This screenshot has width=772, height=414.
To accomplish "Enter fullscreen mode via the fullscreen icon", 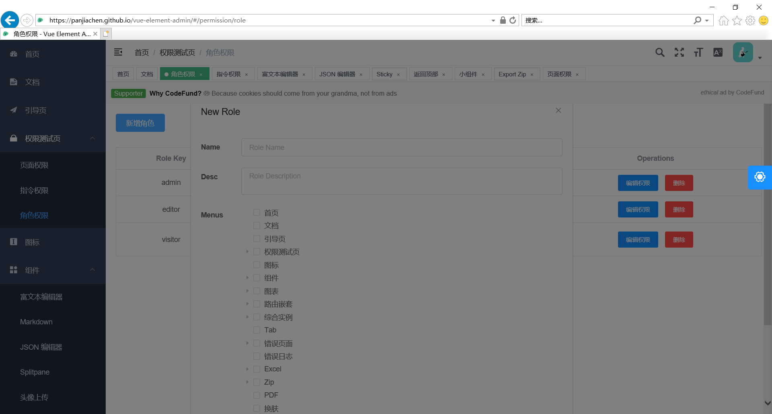I will click(679, 52).
